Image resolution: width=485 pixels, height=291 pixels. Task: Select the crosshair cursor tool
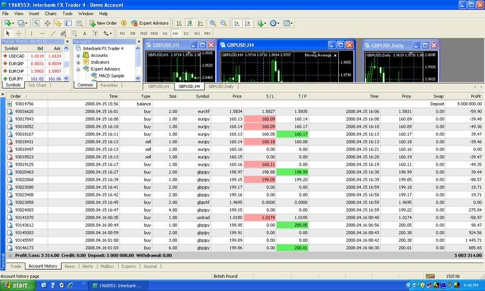click(x=19, y=33)
